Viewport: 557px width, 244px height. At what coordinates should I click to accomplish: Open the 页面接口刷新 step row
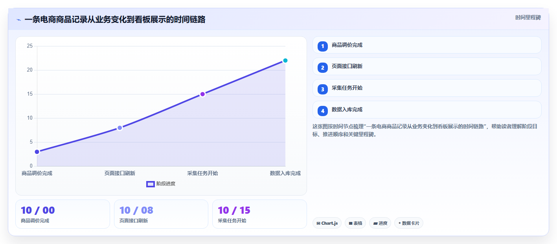(427, 66)
